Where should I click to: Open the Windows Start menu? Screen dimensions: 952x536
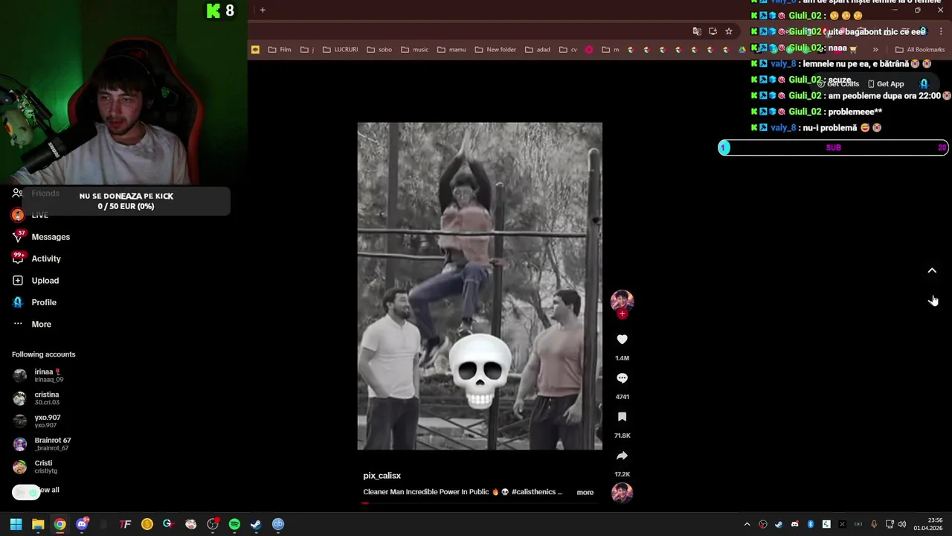tap(16, 524)
